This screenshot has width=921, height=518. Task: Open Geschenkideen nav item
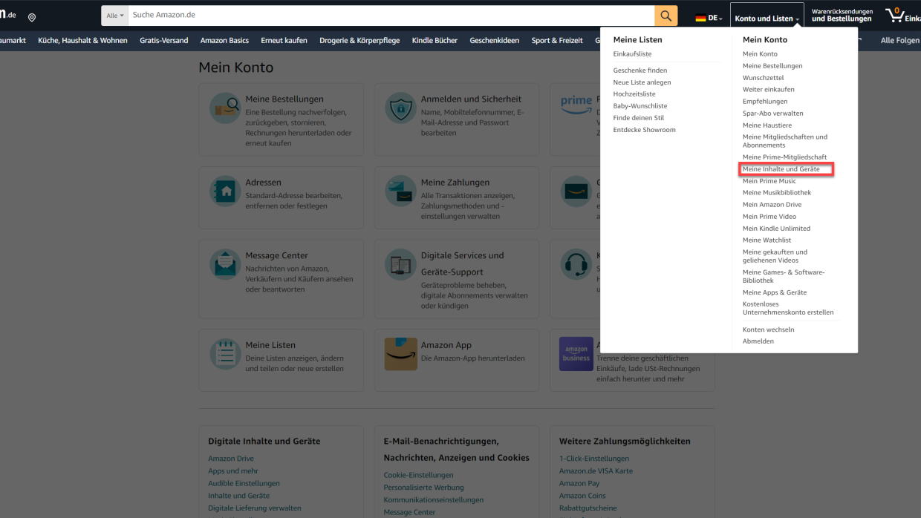[495, 41]
